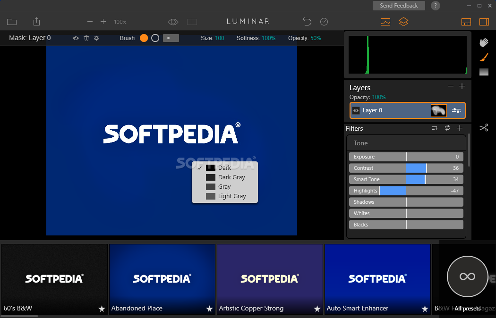This screenshot has height=318, width=496.
Task: Choose Gray in the context menu
Action: coord(224,187)
